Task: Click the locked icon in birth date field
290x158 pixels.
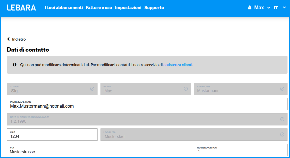Action: coord(282,119)
